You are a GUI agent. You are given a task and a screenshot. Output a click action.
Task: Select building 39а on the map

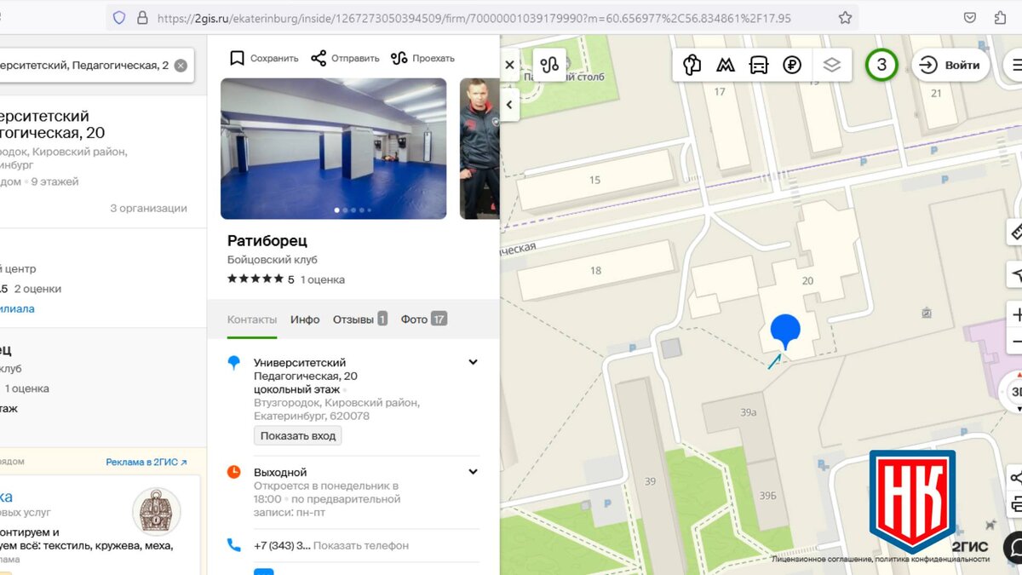coord(749,412)
